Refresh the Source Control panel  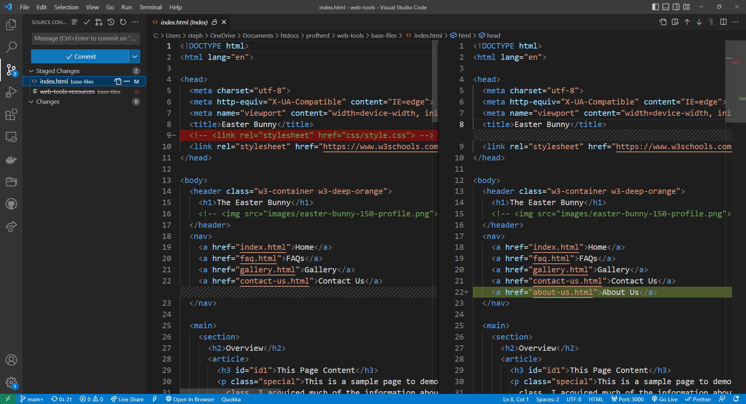point(123,22)
